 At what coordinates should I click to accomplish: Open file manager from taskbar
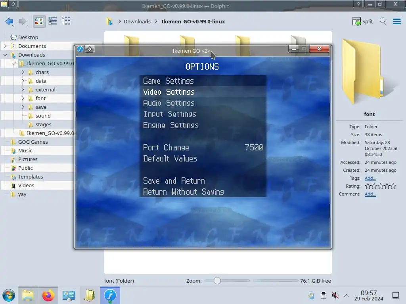pyautogui.click(x=28, y=295)
